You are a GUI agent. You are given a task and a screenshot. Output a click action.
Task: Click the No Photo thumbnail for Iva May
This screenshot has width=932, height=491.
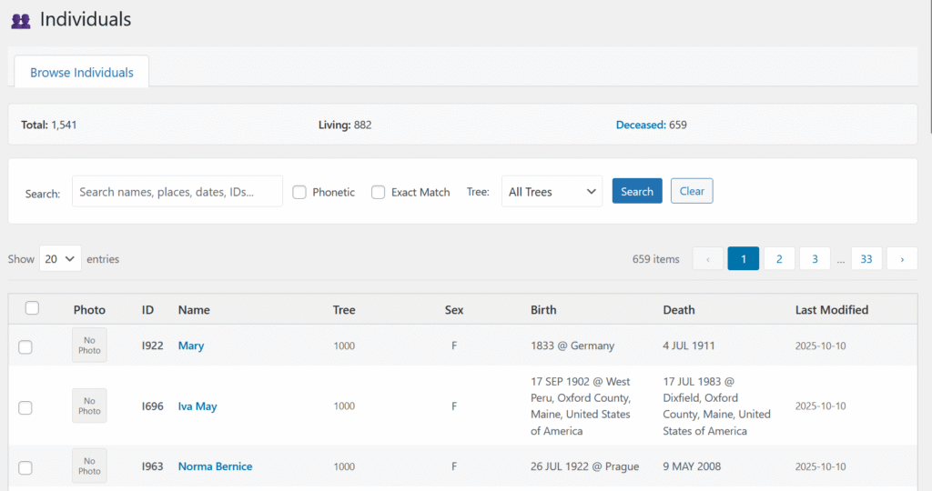(89, 406)
